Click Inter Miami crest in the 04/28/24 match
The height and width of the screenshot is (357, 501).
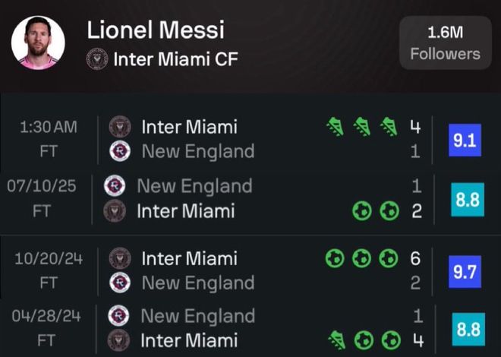[x=118, y=340]
